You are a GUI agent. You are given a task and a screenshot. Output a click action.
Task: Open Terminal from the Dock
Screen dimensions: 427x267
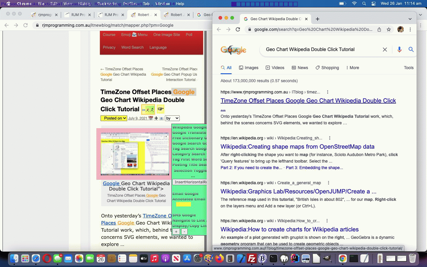(273, 259)
